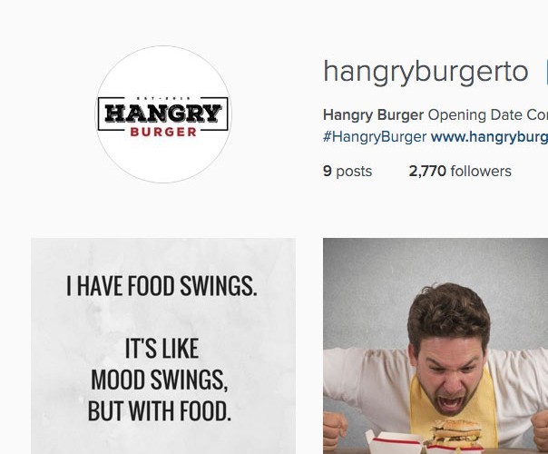Click the red BURGER word in logo
548x454 pixels.
[163, 133]
